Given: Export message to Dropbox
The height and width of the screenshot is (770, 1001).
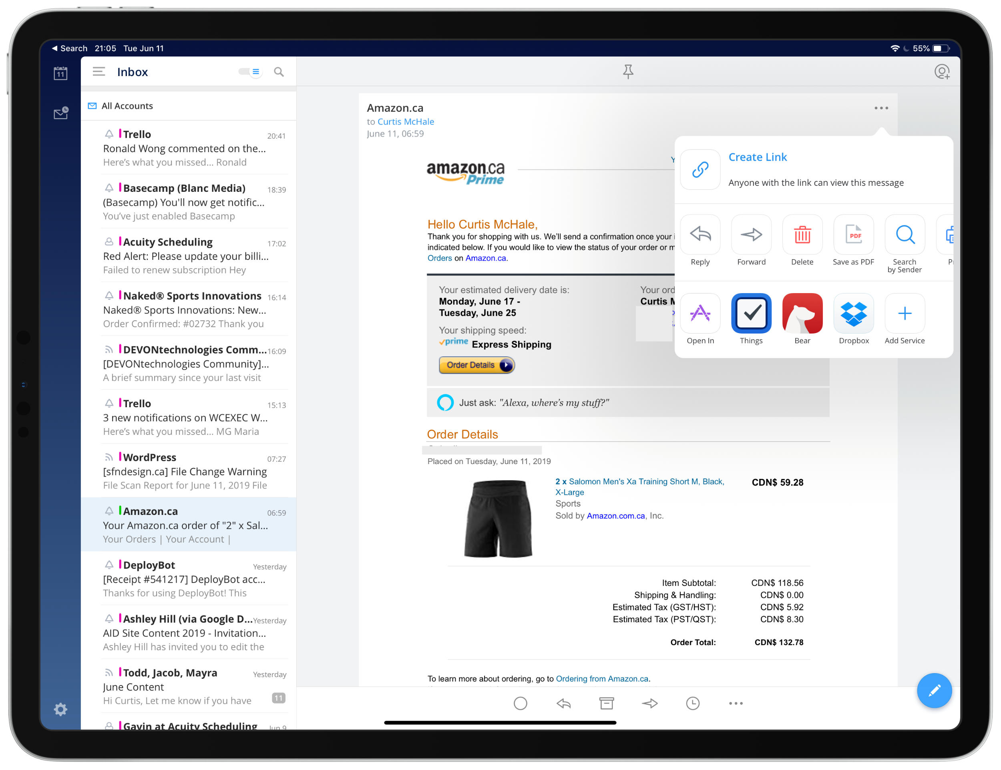Looking at the screenshot, I should click(853, 314).
